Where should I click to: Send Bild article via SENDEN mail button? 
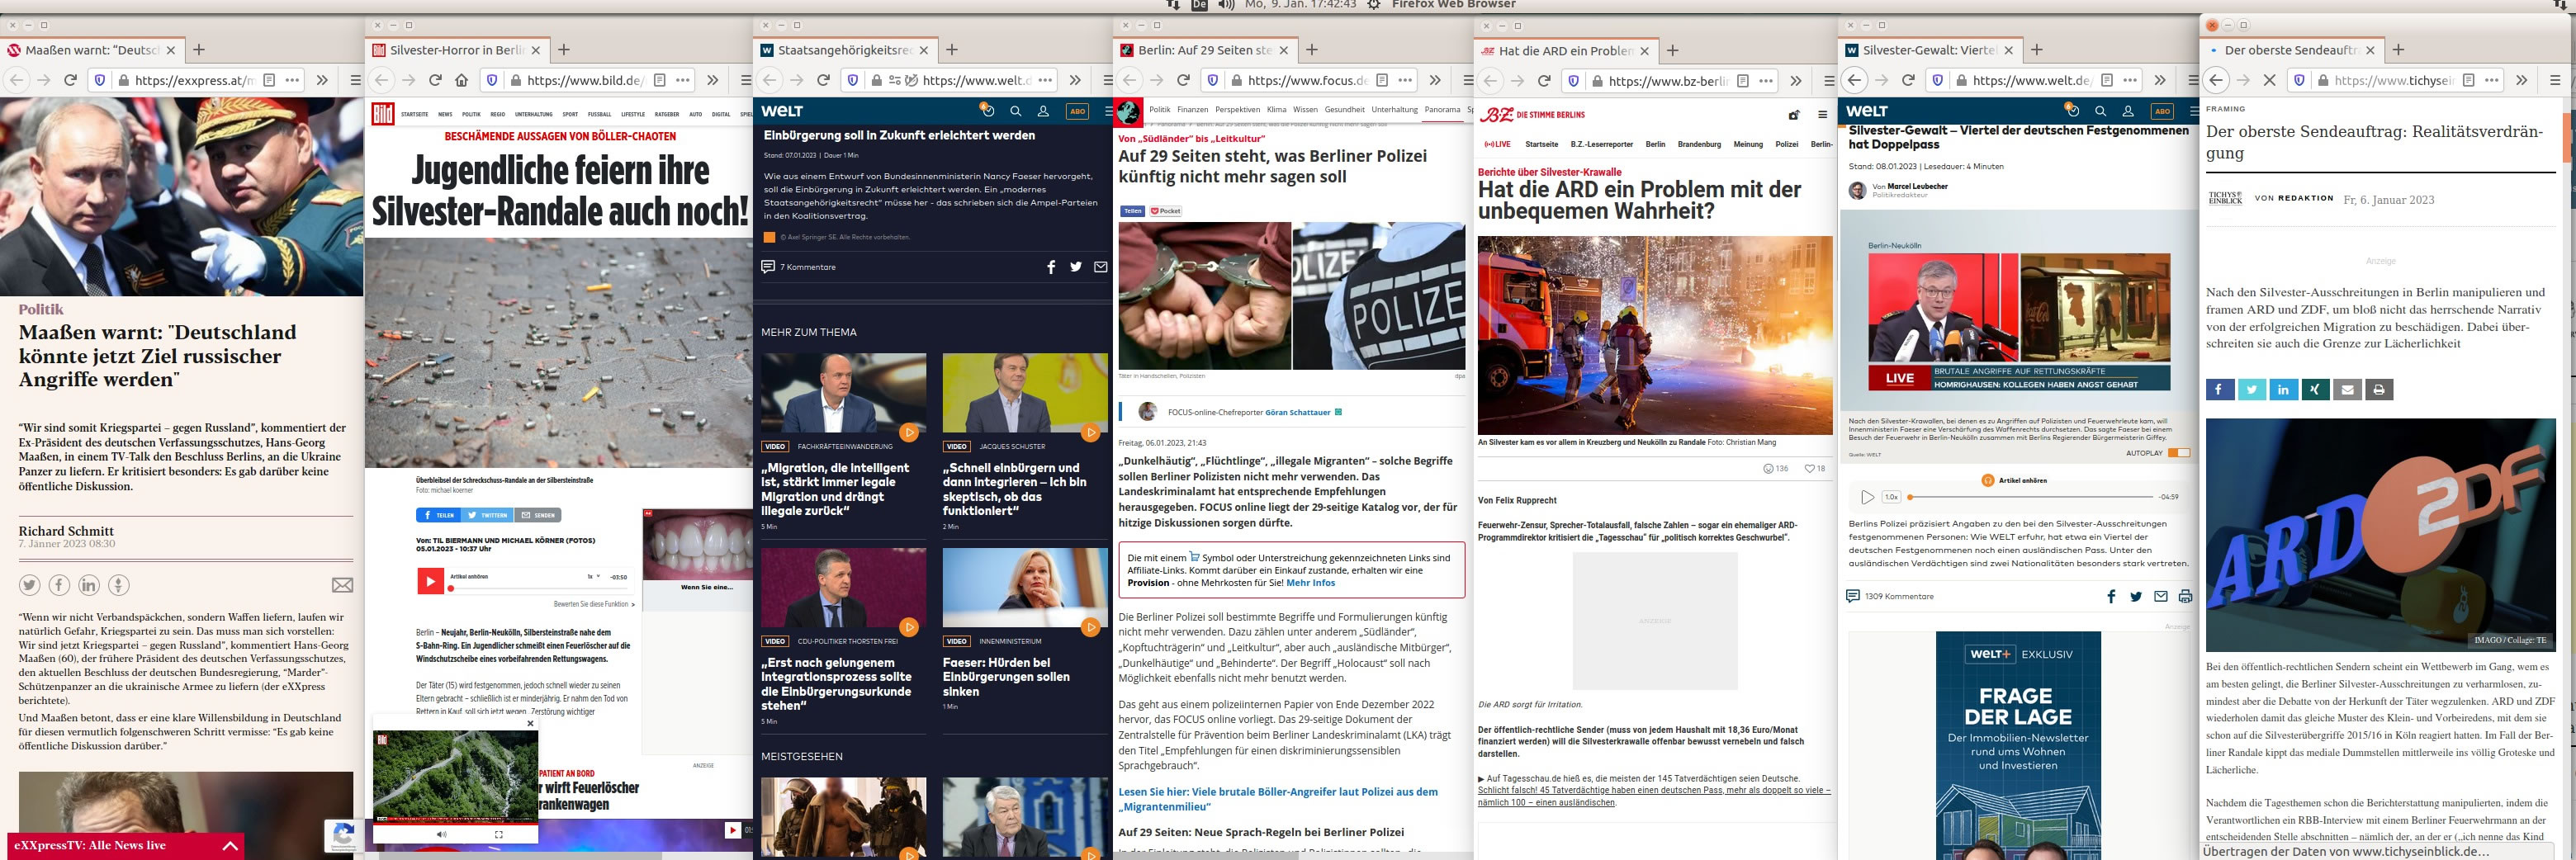coord(537,515)
